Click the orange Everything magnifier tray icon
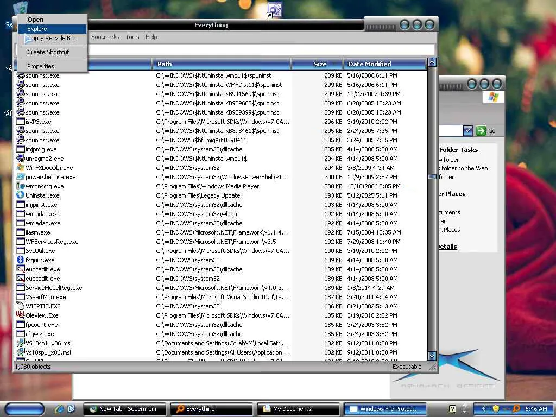The height and width of the screenshot is (417, 556). coord(516,409)
